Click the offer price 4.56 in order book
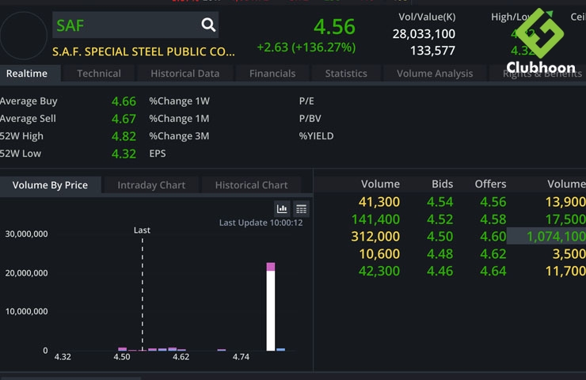586x380 pixels. coord(493,202)
